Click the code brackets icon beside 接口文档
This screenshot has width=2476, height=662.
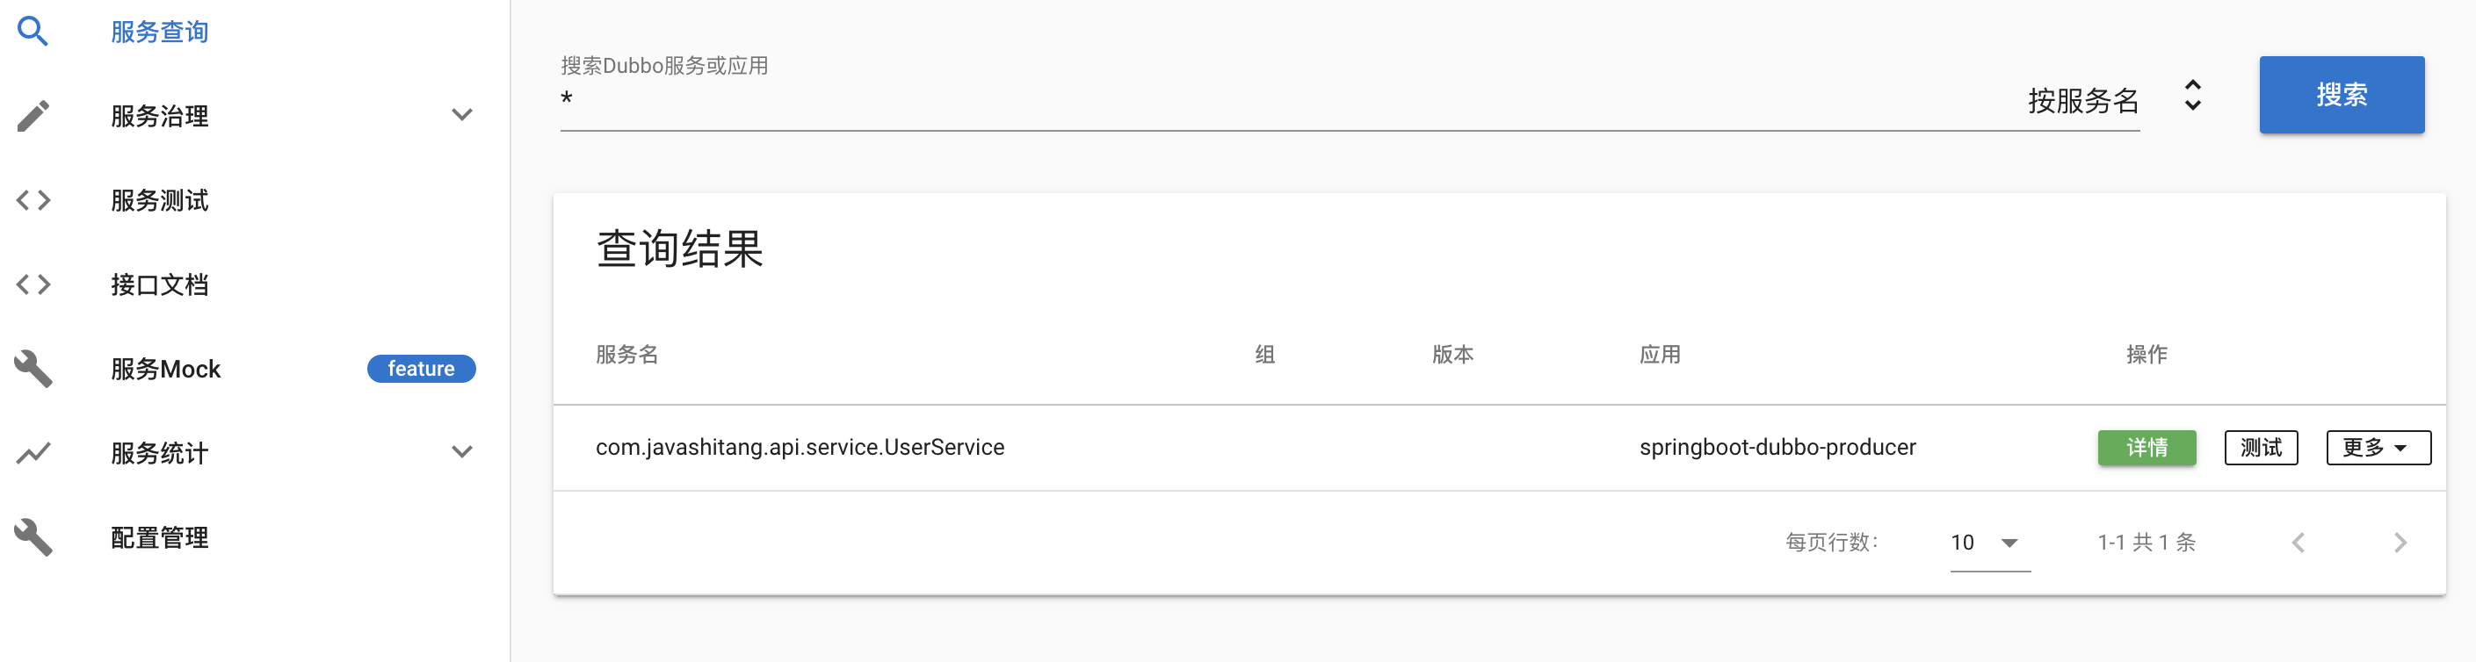click(x=33, y=284)
